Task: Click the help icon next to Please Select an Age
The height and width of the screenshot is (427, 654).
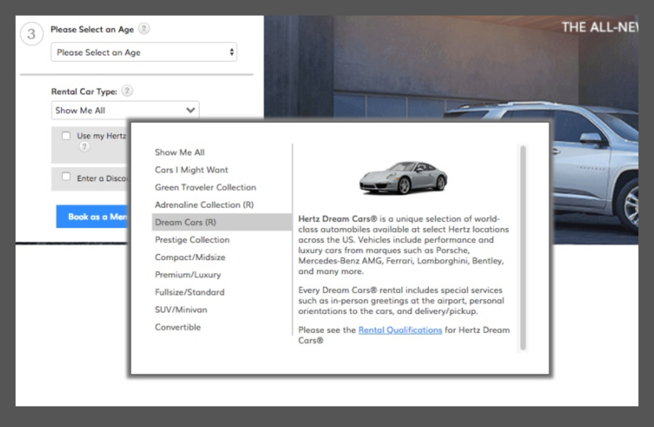Action: click(144, 29)
